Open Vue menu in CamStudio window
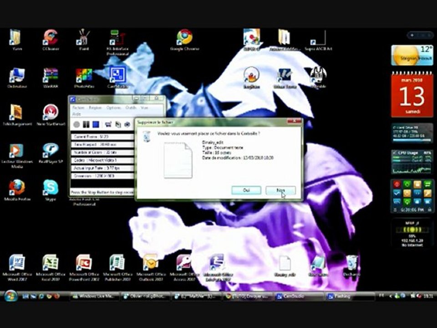The image size is (437, 328). pyautogui.click(x=144, y=108)
